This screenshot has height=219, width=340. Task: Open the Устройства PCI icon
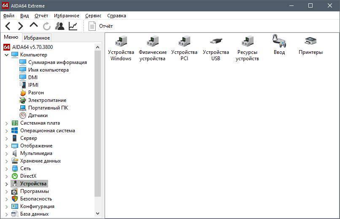184,48
